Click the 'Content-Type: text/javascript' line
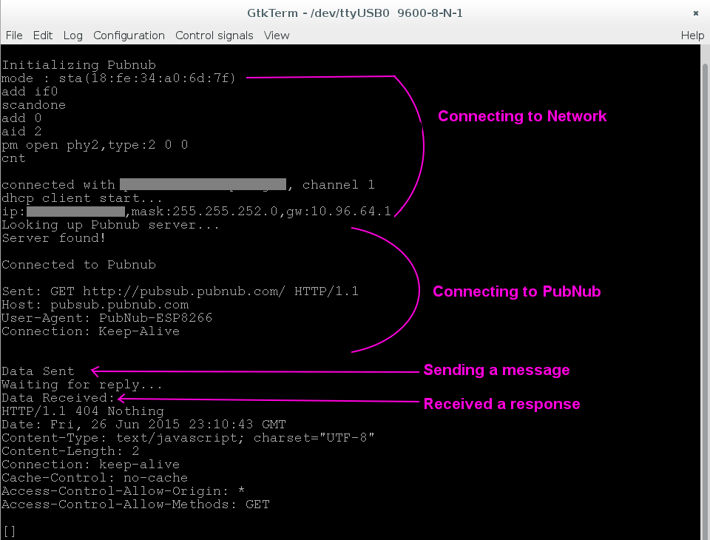The height and width of the screenshot is (540, 710). pos(188,438)
